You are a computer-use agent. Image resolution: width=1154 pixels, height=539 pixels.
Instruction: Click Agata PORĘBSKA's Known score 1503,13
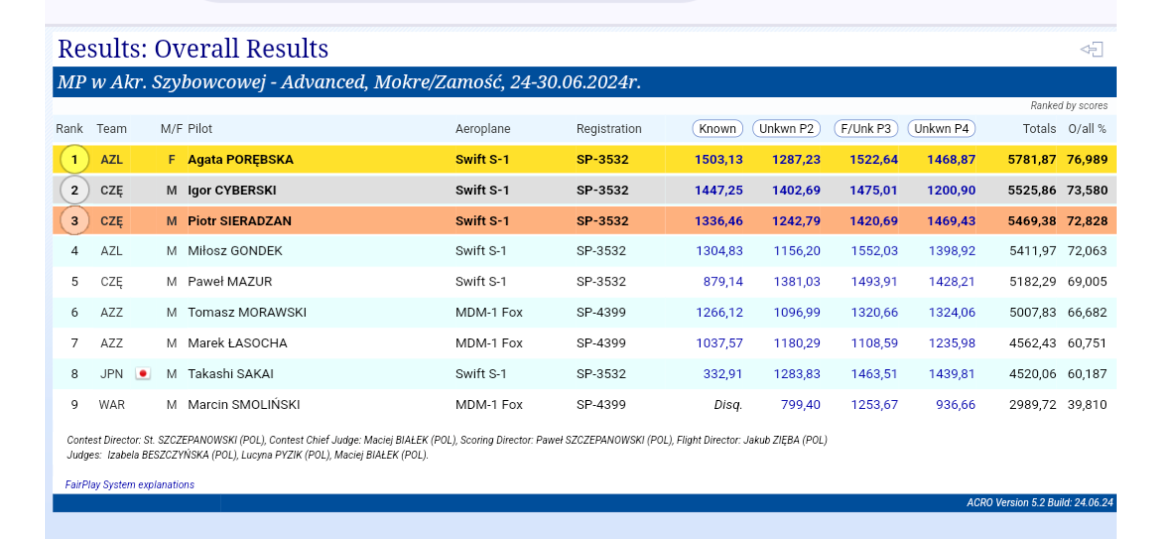pos(718,160)
